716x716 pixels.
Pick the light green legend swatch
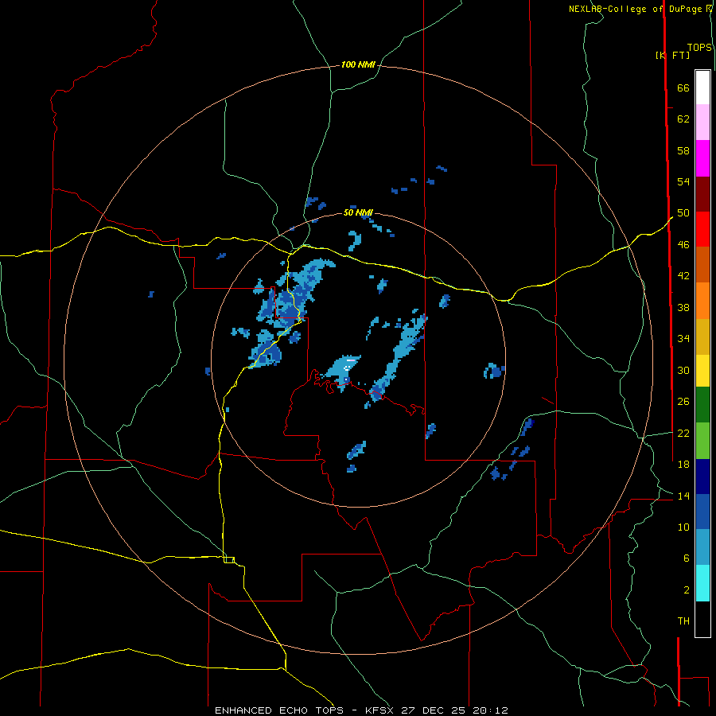click(x=702, y=441)
